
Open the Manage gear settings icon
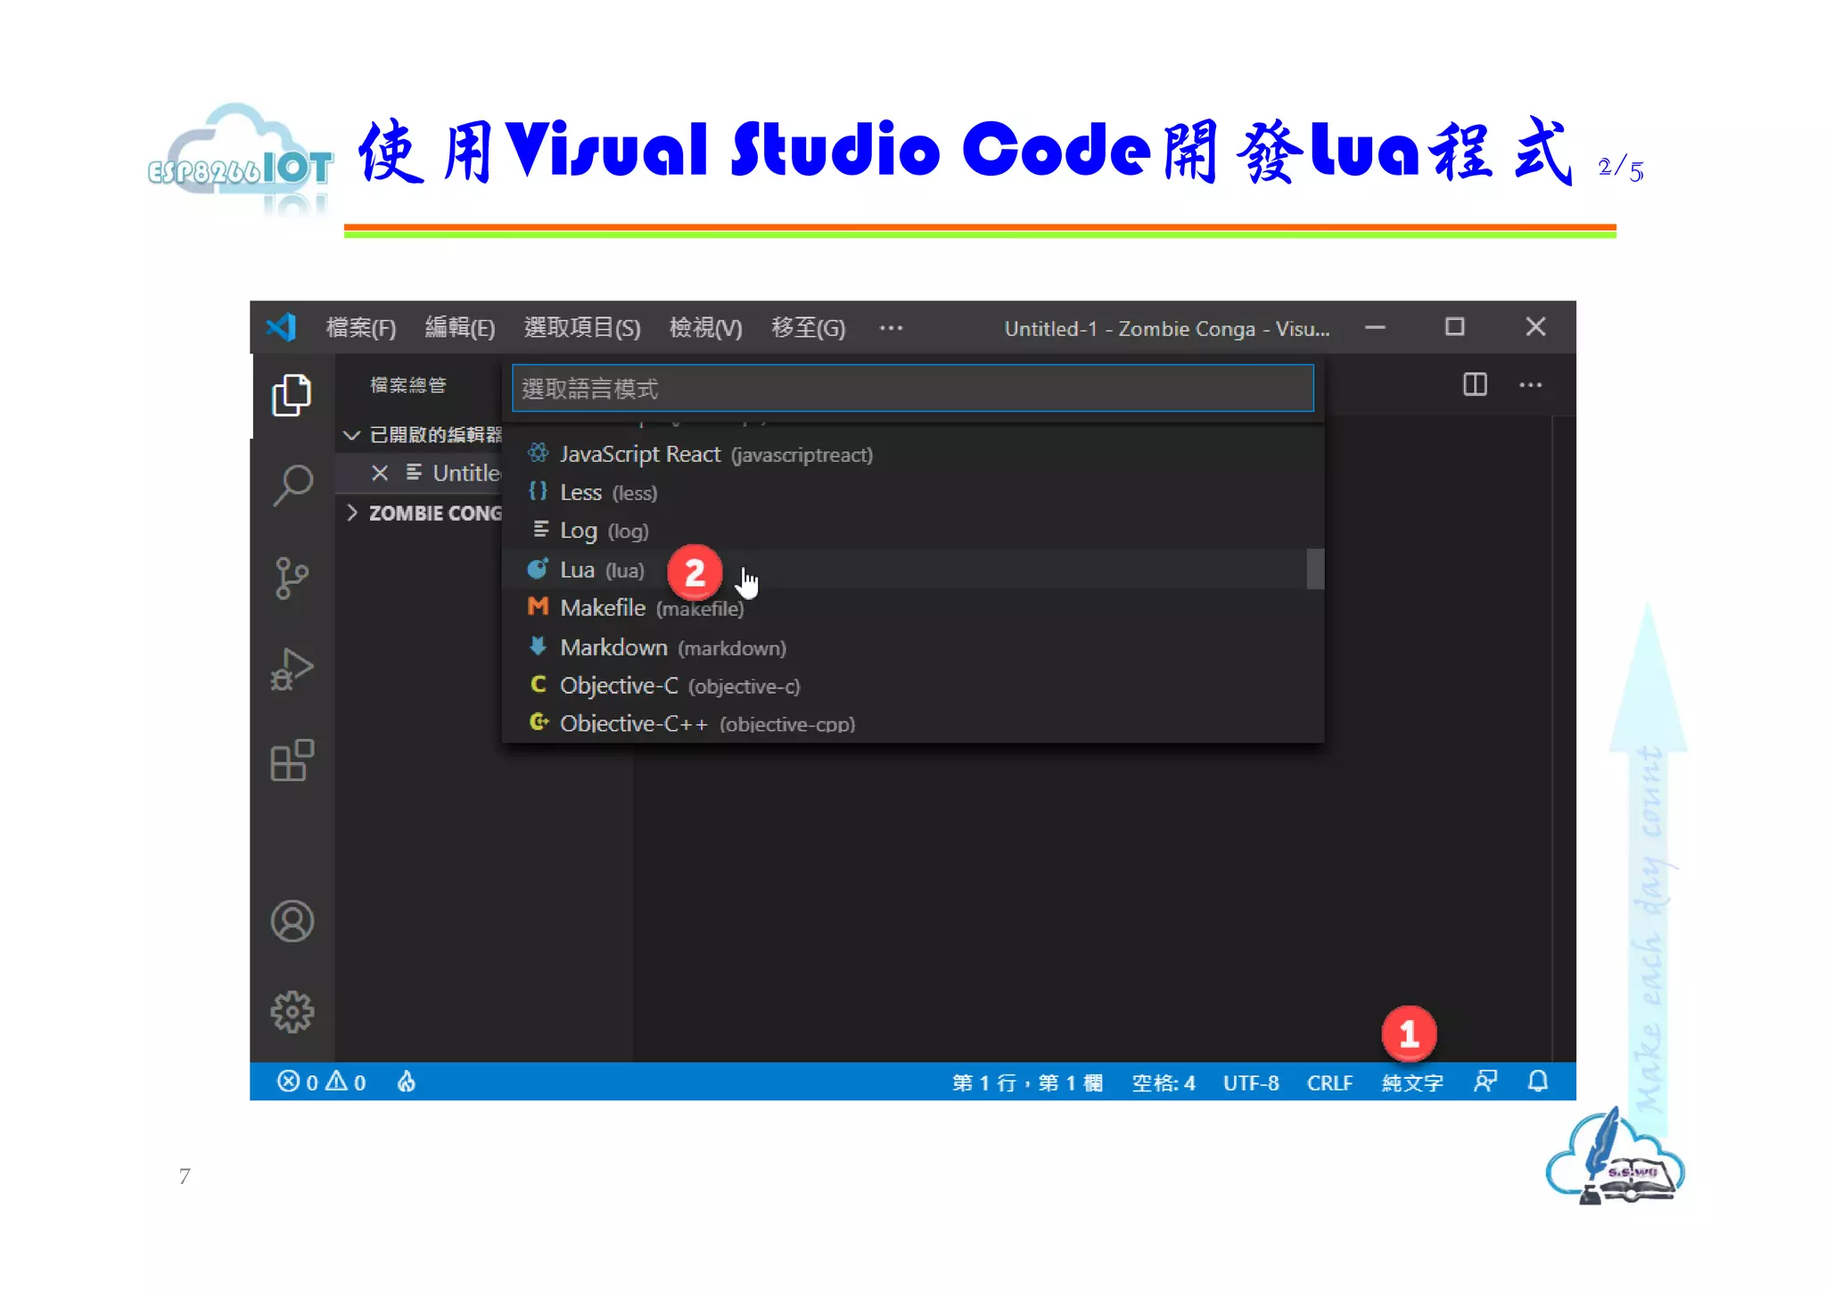292,1012
